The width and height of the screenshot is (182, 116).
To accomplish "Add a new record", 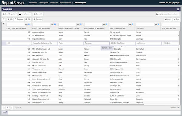I will pos(10,19).
